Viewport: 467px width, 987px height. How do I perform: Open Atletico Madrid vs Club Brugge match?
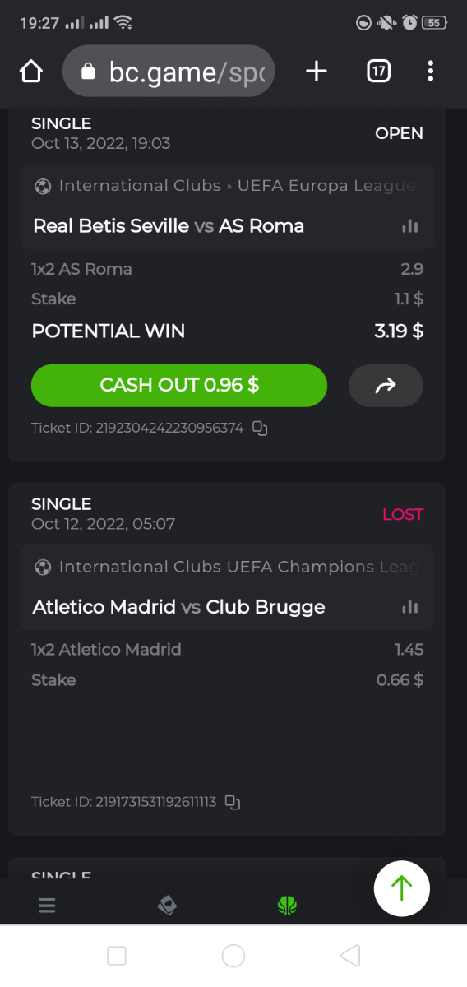[x=179, y=607]
